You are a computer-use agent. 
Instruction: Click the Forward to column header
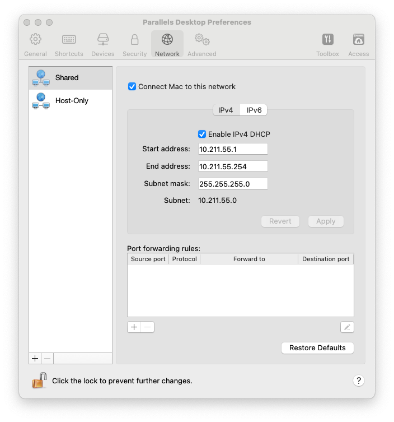(x=249, y=259)
